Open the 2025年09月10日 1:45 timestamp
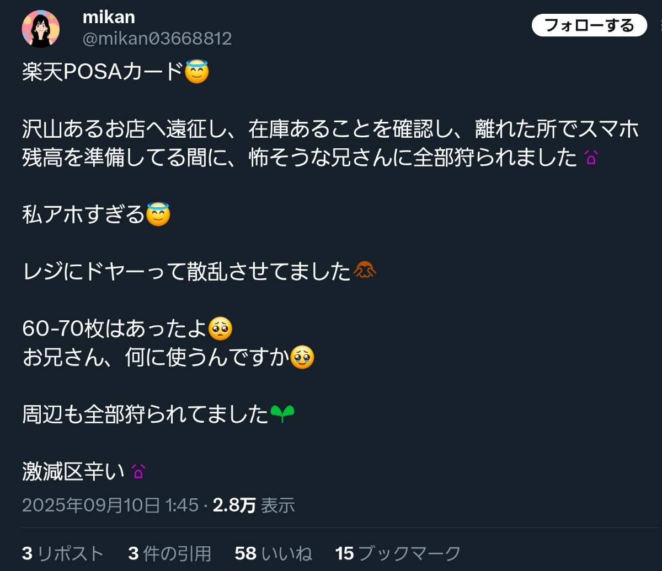Viewport: 662px width, 571px height. tap(110, 505)
